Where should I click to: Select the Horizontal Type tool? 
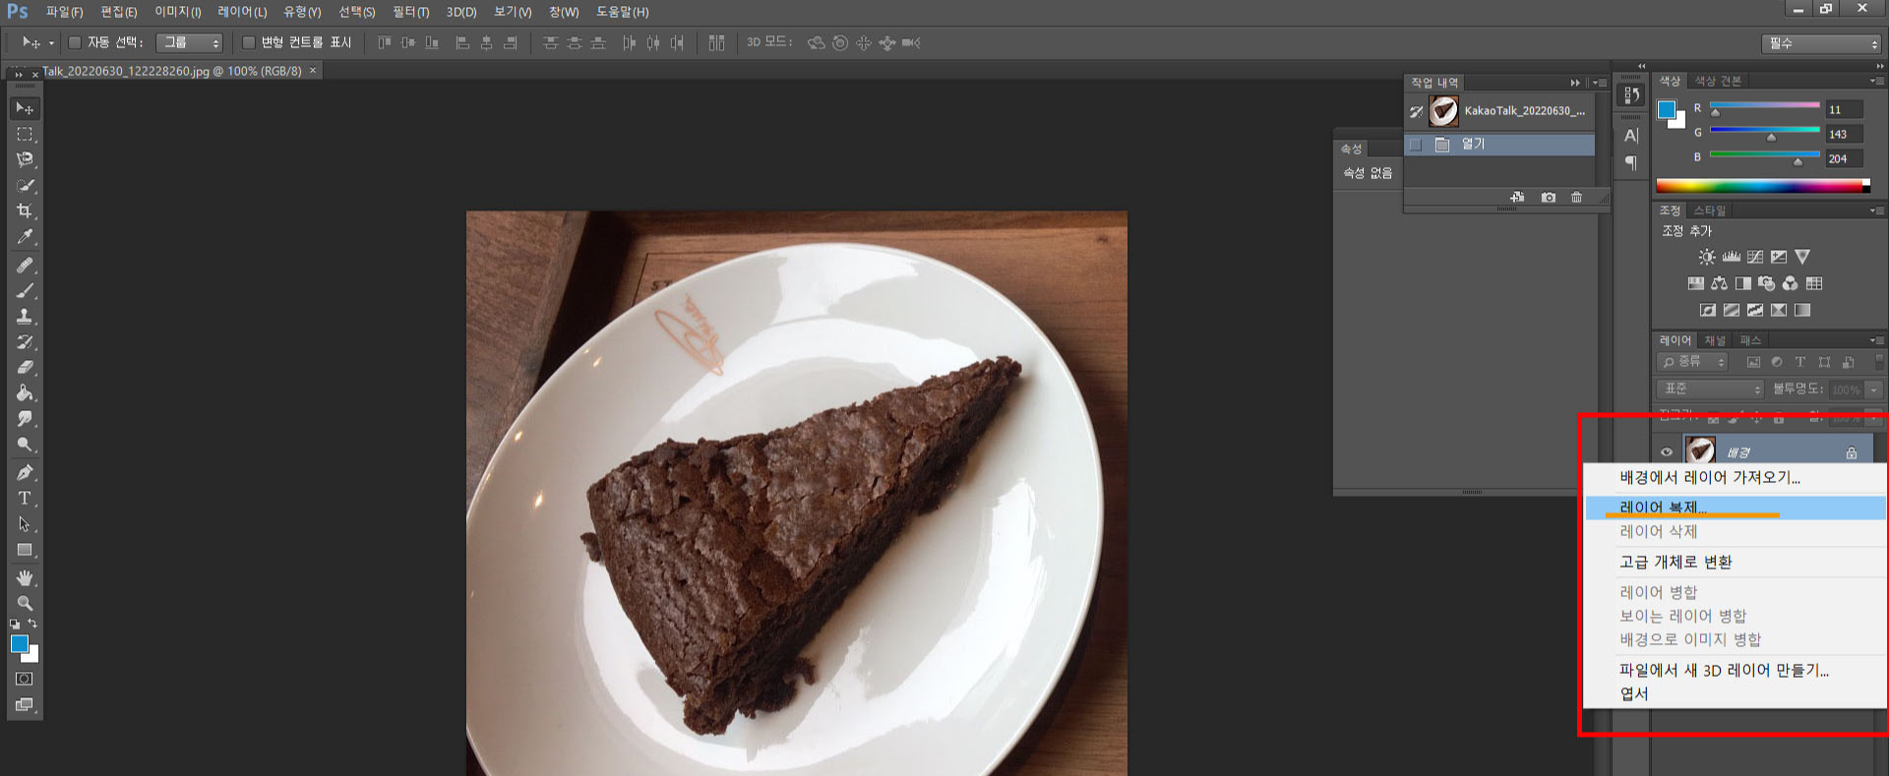click(x=25, y=499)
